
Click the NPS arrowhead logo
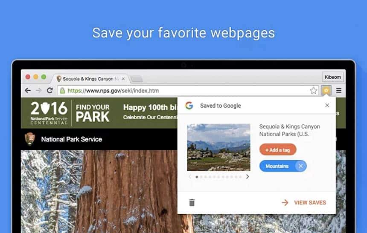[x=30, y=139]
